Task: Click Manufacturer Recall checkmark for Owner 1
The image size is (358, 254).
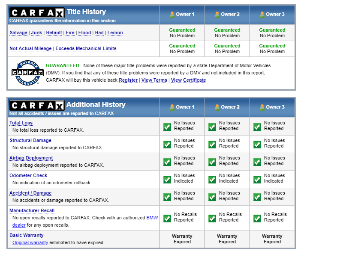Action: pos(167,219)
